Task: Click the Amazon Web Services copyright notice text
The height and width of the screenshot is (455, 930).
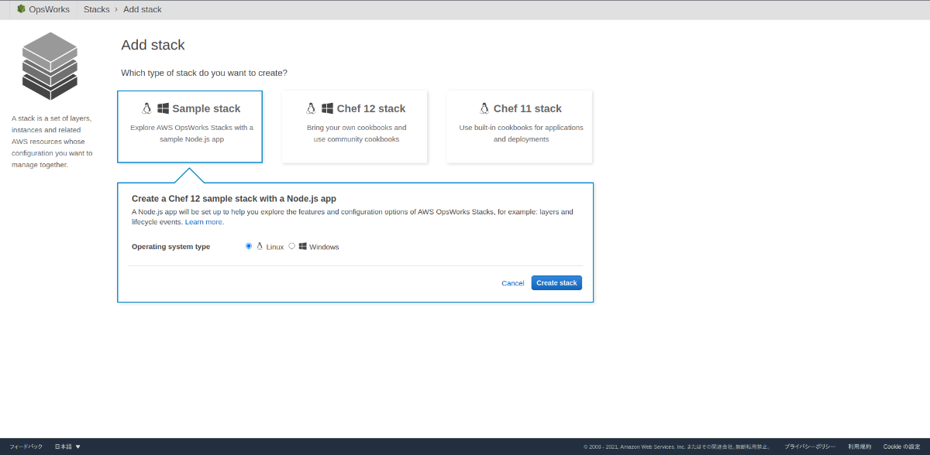Action: tap(676, 446)
